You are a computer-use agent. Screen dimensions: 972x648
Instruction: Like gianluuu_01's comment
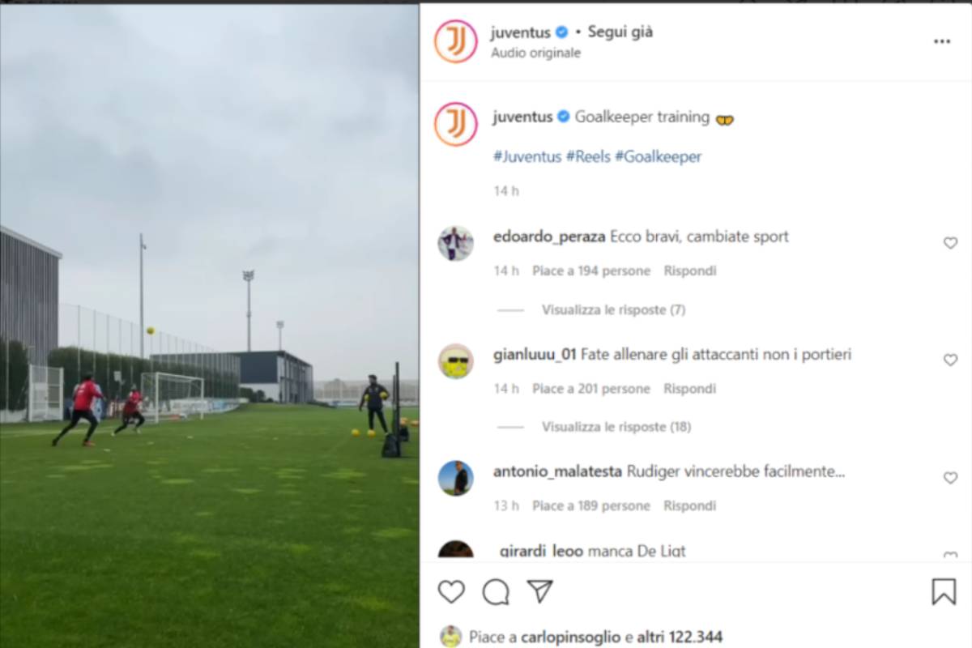tap(950, 360)
